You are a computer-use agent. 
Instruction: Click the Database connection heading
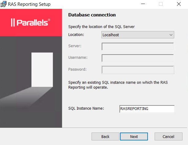click(92, 15)
